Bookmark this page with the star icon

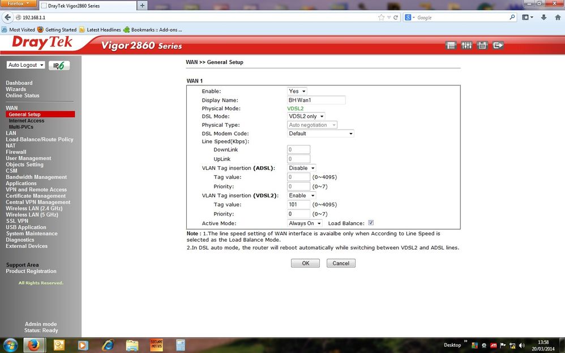(x=382, y=18)
